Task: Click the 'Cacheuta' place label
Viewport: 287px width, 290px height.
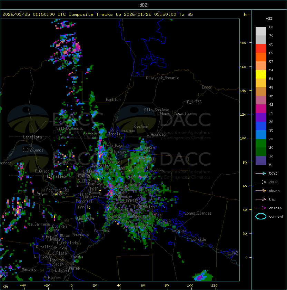Action: [x=59, y=194]
